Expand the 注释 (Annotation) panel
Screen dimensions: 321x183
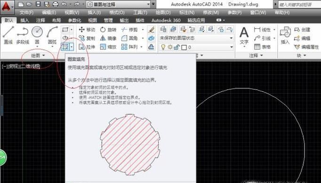point(256,55)
